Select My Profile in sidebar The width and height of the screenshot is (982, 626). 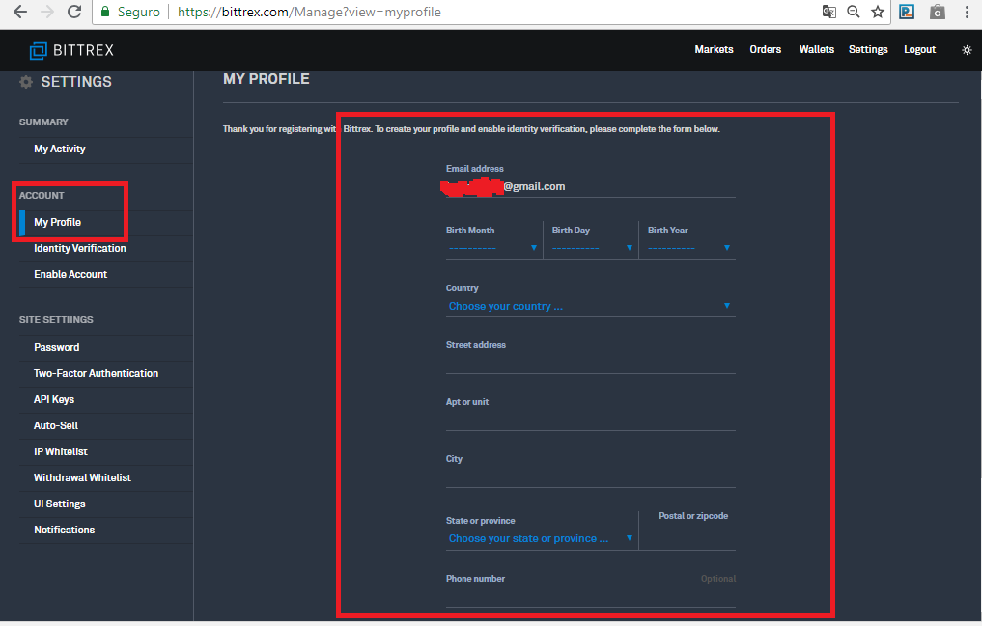coord(57,222)
